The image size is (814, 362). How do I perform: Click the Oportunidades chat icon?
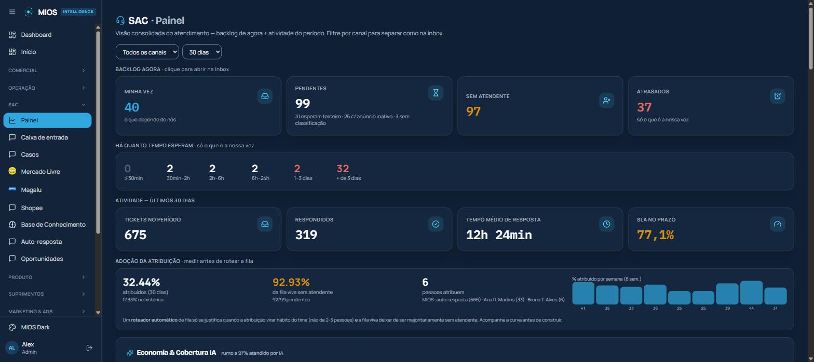tap(12, 259)
